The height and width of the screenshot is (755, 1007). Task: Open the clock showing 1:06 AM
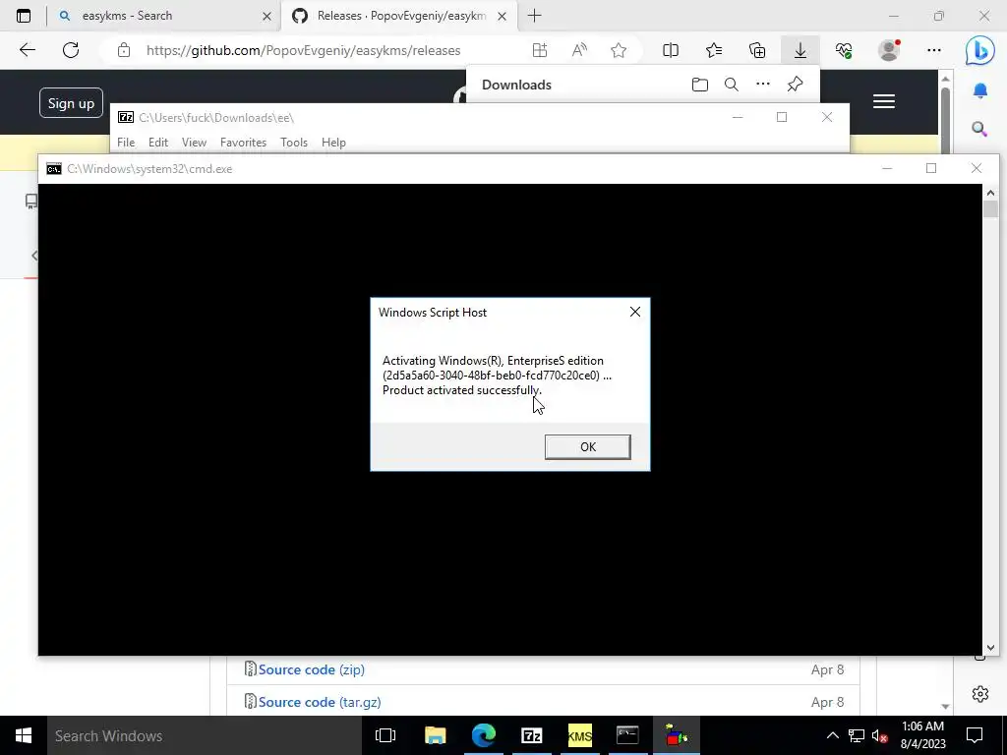coord(922,735)
